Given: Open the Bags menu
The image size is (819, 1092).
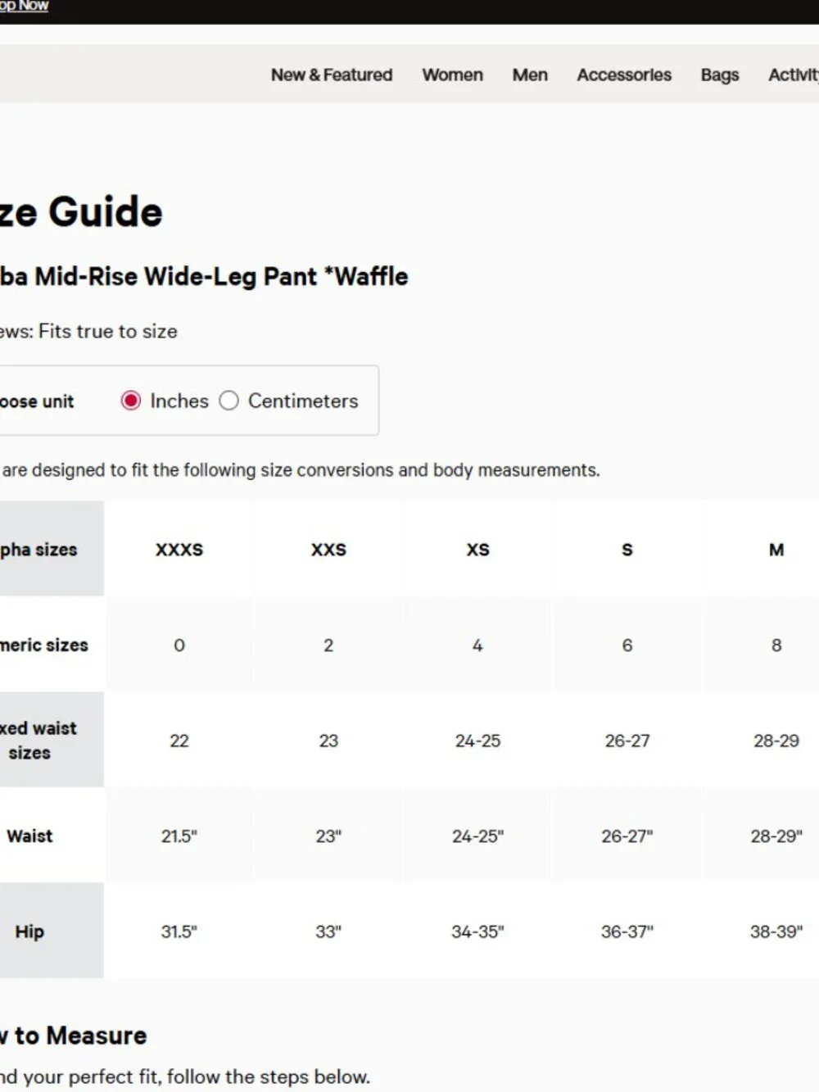Looking at the screenshot, I should pyautogui.click(x=720, y=75).
